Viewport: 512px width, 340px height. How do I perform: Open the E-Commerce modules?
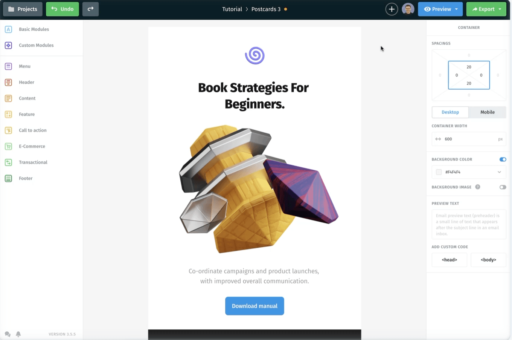[x=32, y=146]
